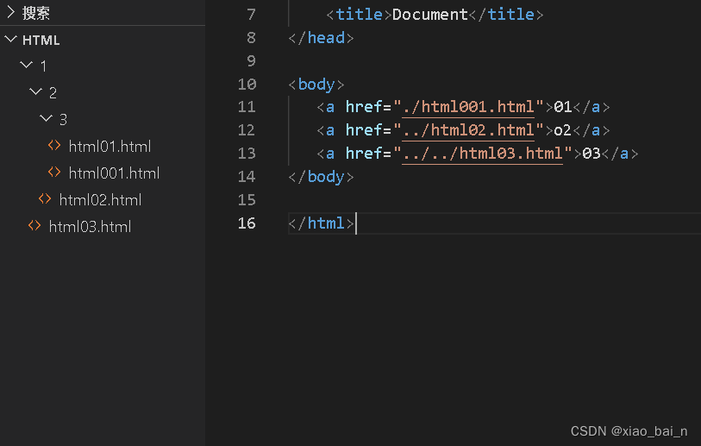701x446 pixels.
Task: Click the html01.html file icon
Action: click(x=54, y=146)
